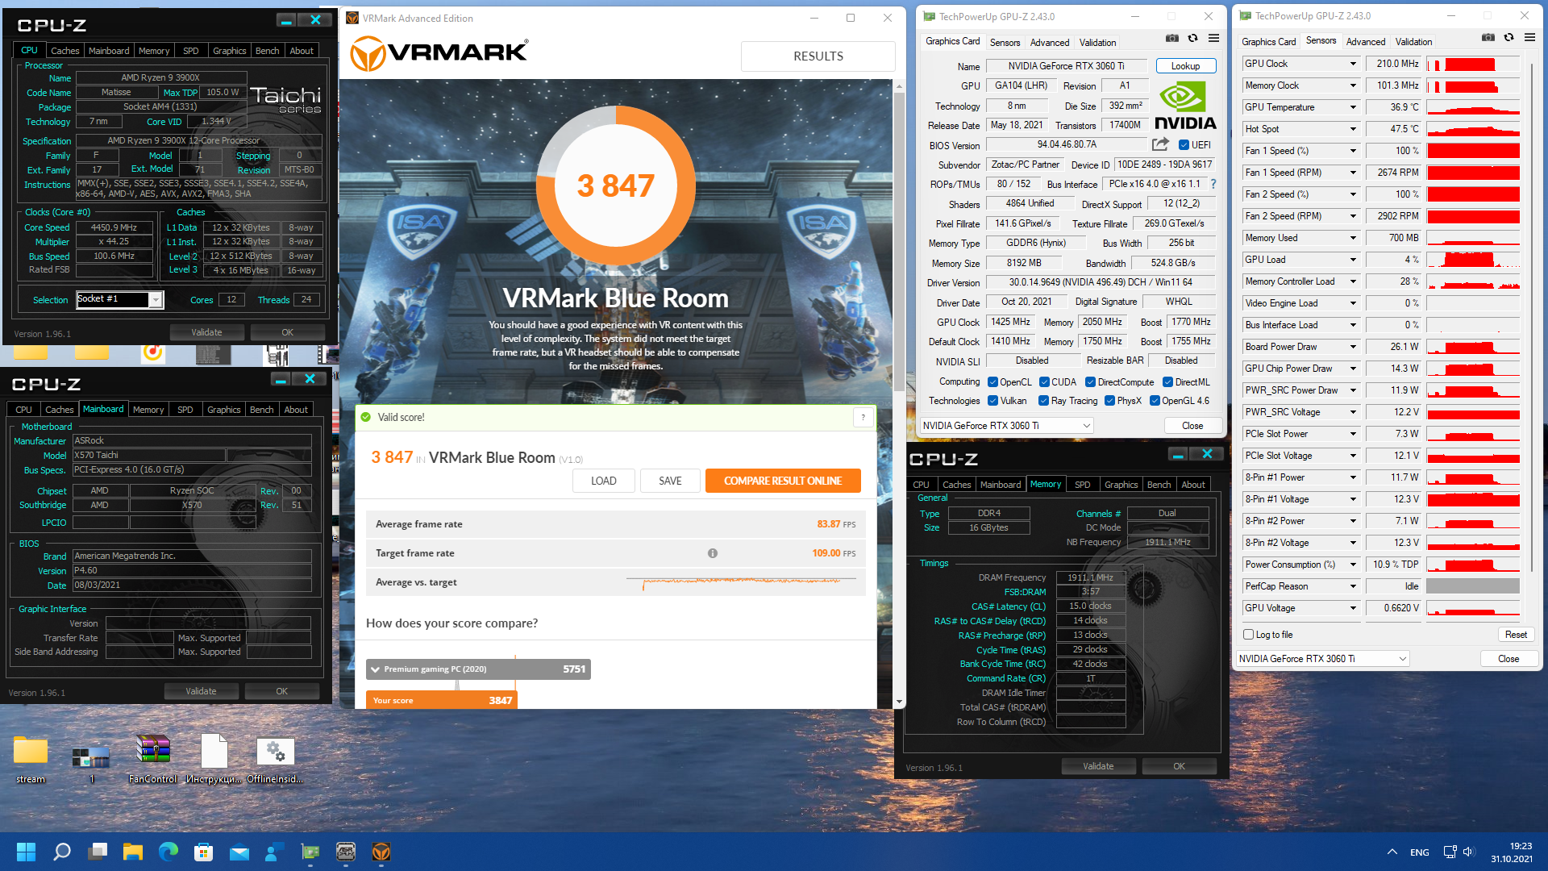The image size is (1548, 871).
Task: Click the SAVE button in VRMark
Action: 670,481
